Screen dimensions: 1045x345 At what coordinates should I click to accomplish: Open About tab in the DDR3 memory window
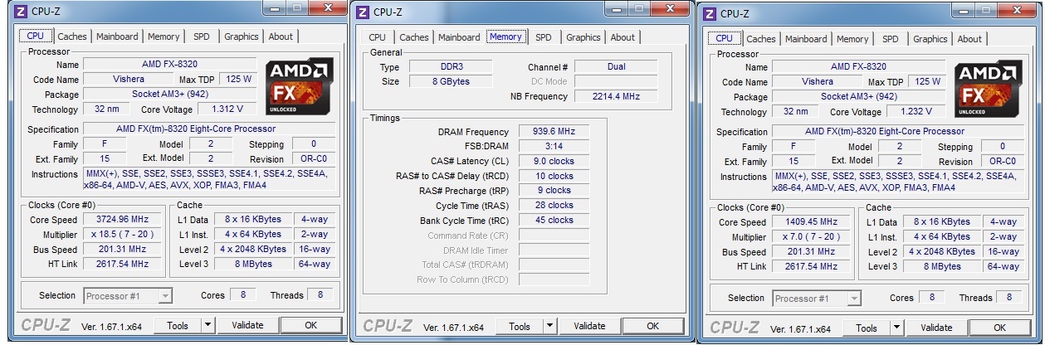(x=623, y=37)
